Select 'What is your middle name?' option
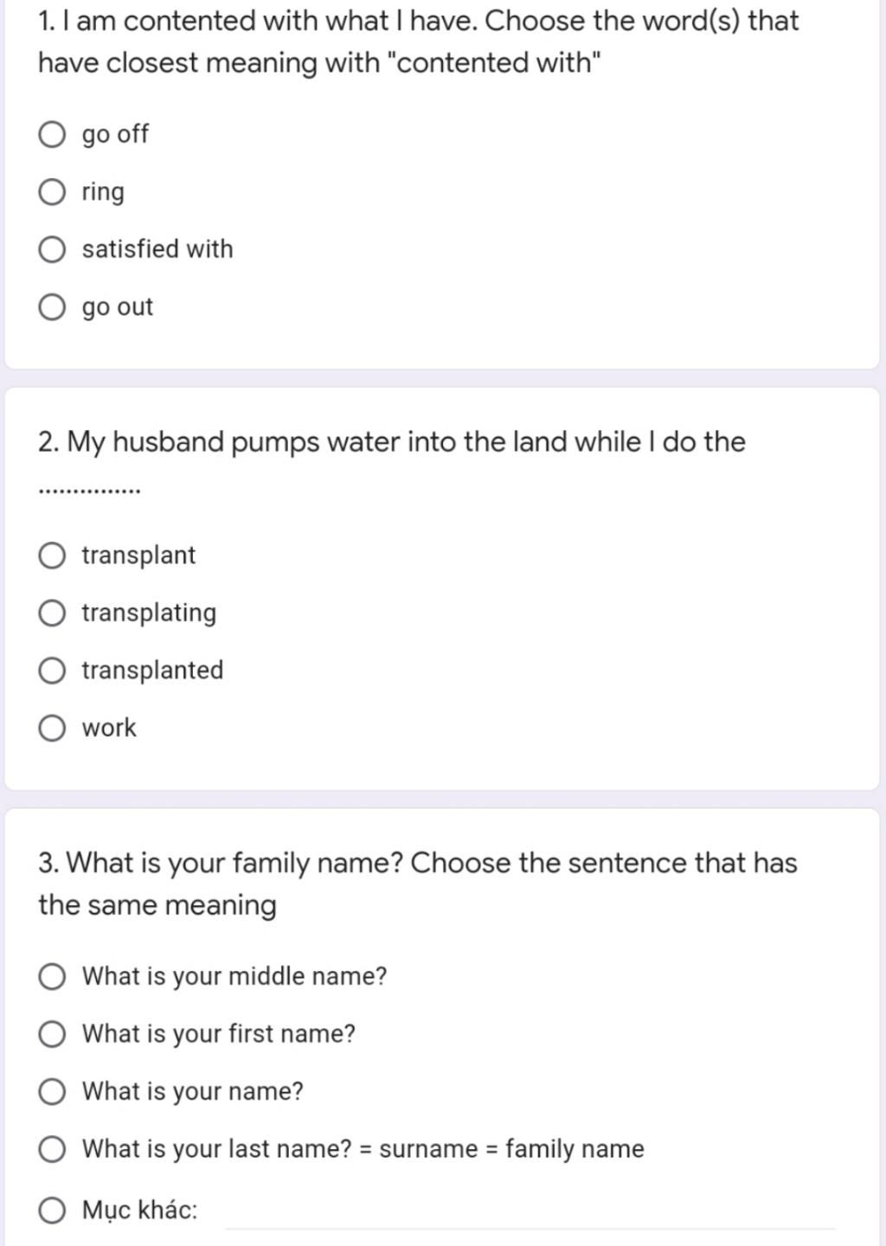Screen dimensions: 886x1246 pyautogui.click(x=52, y=977)
